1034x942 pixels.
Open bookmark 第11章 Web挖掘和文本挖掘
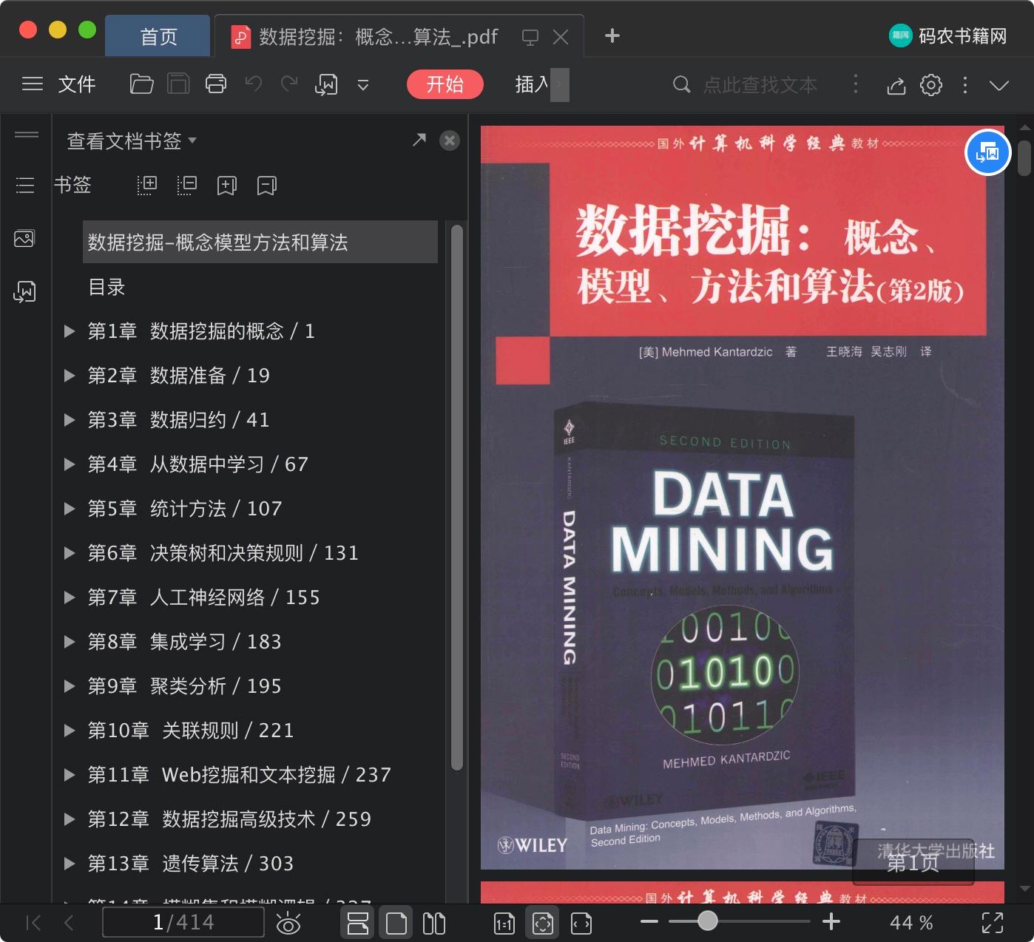pos(239,775)
